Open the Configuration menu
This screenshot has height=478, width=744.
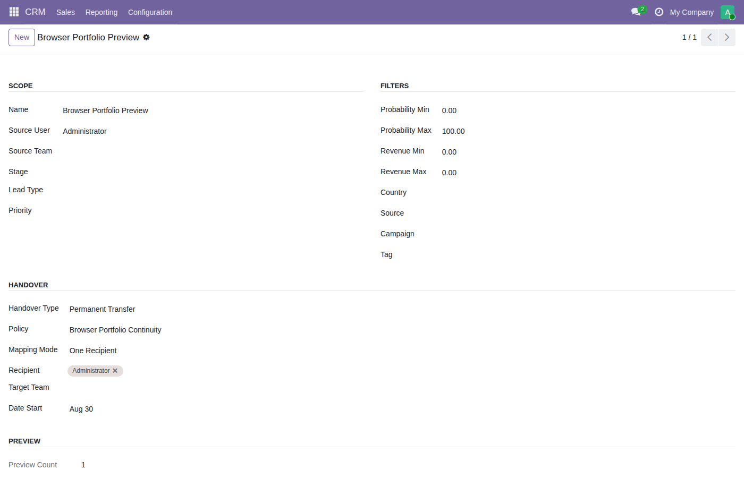150,12
